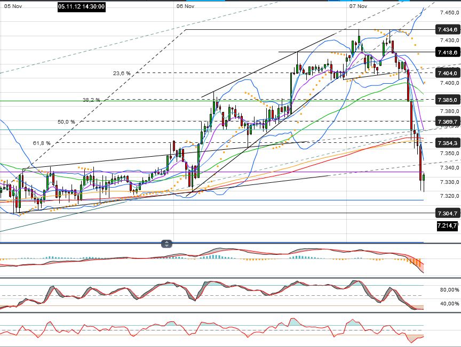Click the orange MACD histogram bars at right
Image resolution: width=461 pixels, height=347 pixels.
pyautogui.click(x=415, y=263)
